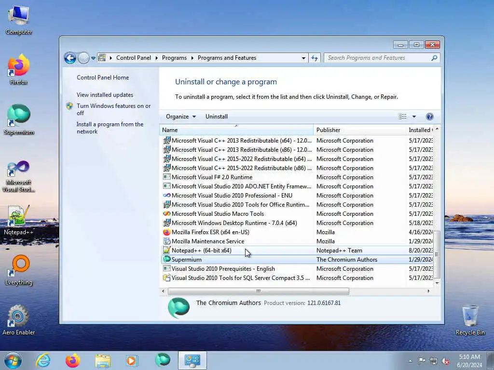Viewport: 494px width, 370px height.
Task: Click the Control Panel breadcrumb
Action: (x=134, y=58)
